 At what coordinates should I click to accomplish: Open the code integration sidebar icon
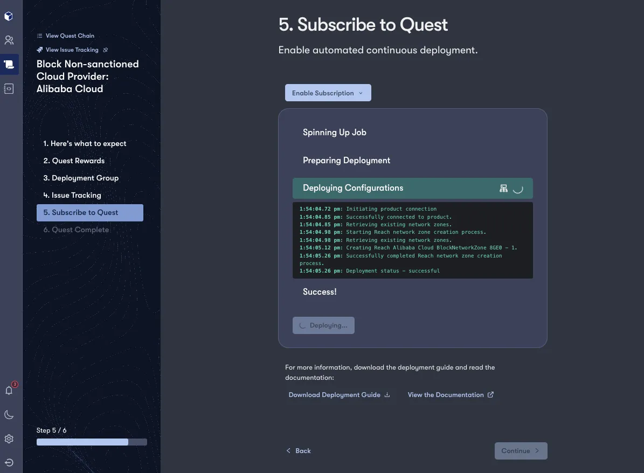coord(9,88)
